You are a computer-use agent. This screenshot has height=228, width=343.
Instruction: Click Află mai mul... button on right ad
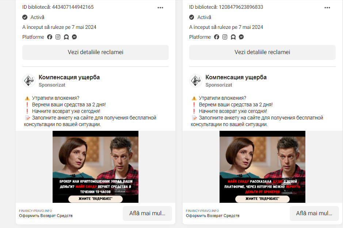coord(314,213)
